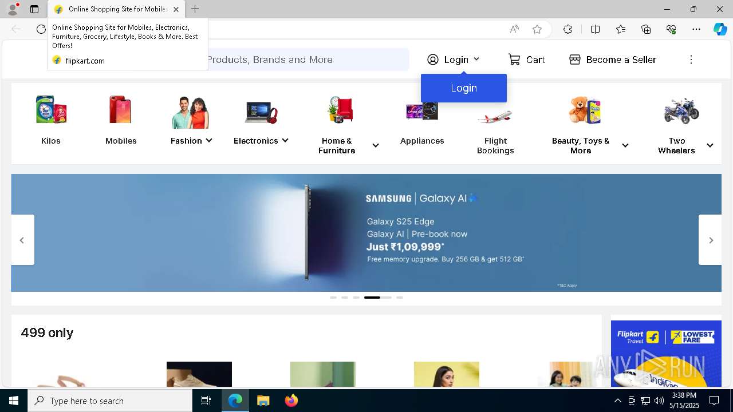Image resolution: width=733 pixels, height=412 pixels.
Task: Click Beauty, Toys & More image
Action: [x=585, y=110]
